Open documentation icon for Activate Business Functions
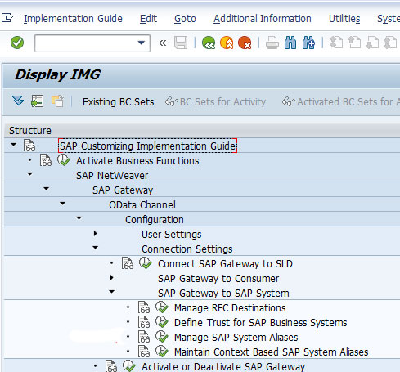Screen dimensions: 400x372 (46, 160)
